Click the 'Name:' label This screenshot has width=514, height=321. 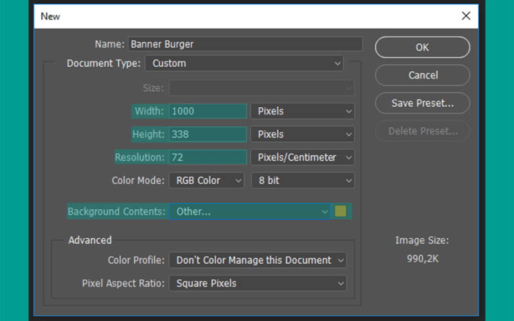pyautogui.click(x=109, y=44)
